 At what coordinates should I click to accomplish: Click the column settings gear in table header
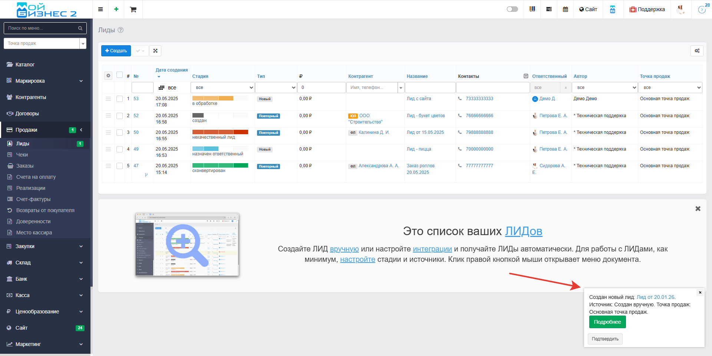coord(108,76)
